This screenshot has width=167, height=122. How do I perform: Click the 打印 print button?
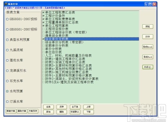point(148,37)
